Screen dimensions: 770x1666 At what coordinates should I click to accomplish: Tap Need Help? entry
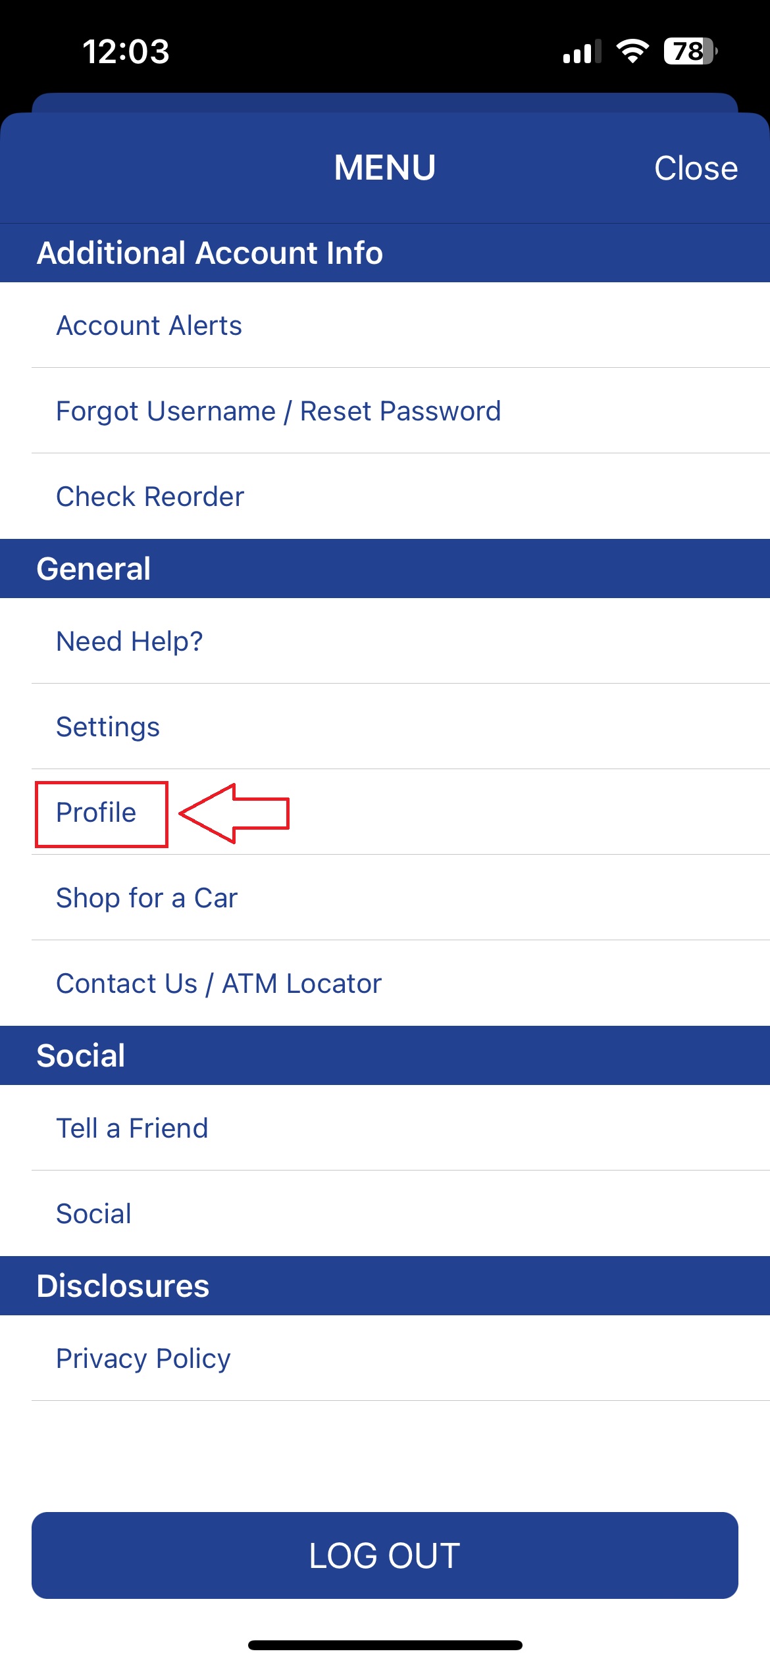point(385,641)
